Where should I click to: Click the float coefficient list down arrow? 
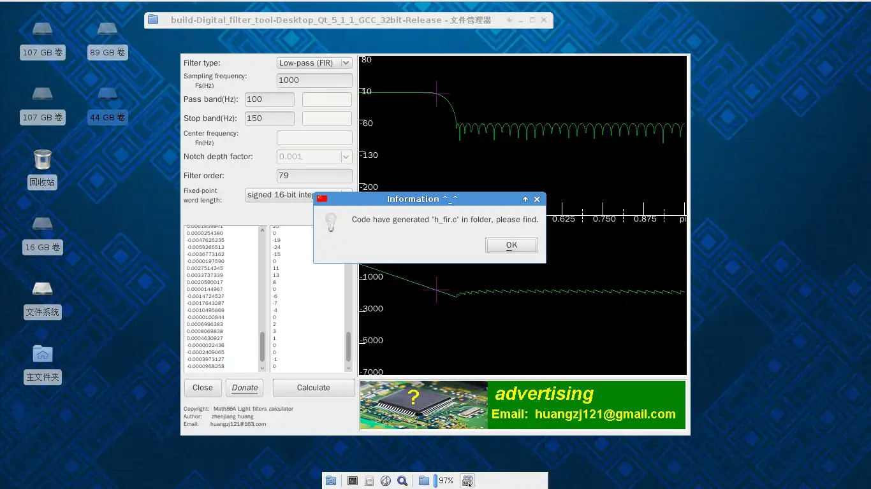click(x=262, y=368)
